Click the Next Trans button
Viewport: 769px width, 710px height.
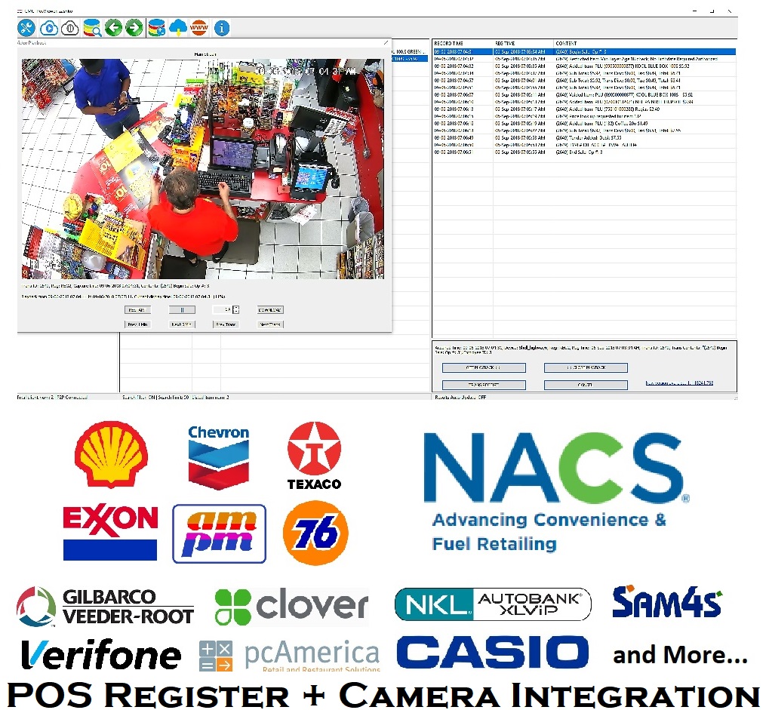[x=270, y=324]
